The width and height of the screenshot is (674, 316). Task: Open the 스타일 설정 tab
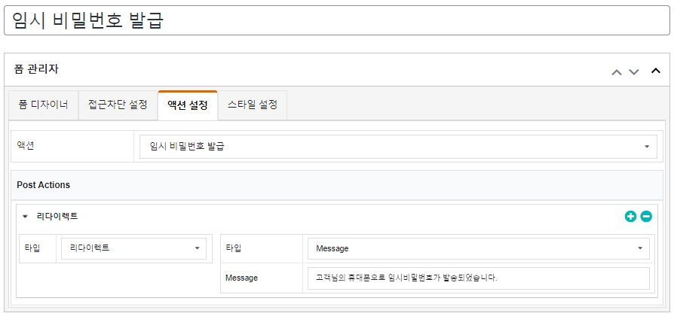pos(253,105)
